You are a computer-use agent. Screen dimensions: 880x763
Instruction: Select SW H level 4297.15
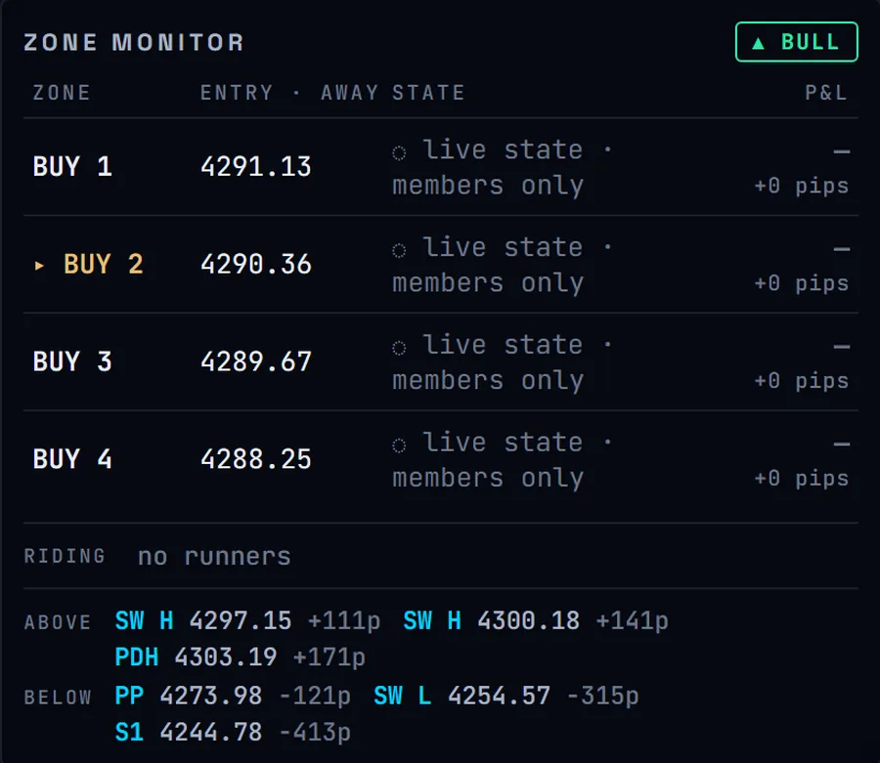(x=203, y=621)
